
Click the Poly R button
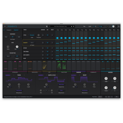(x=8, y=56)
